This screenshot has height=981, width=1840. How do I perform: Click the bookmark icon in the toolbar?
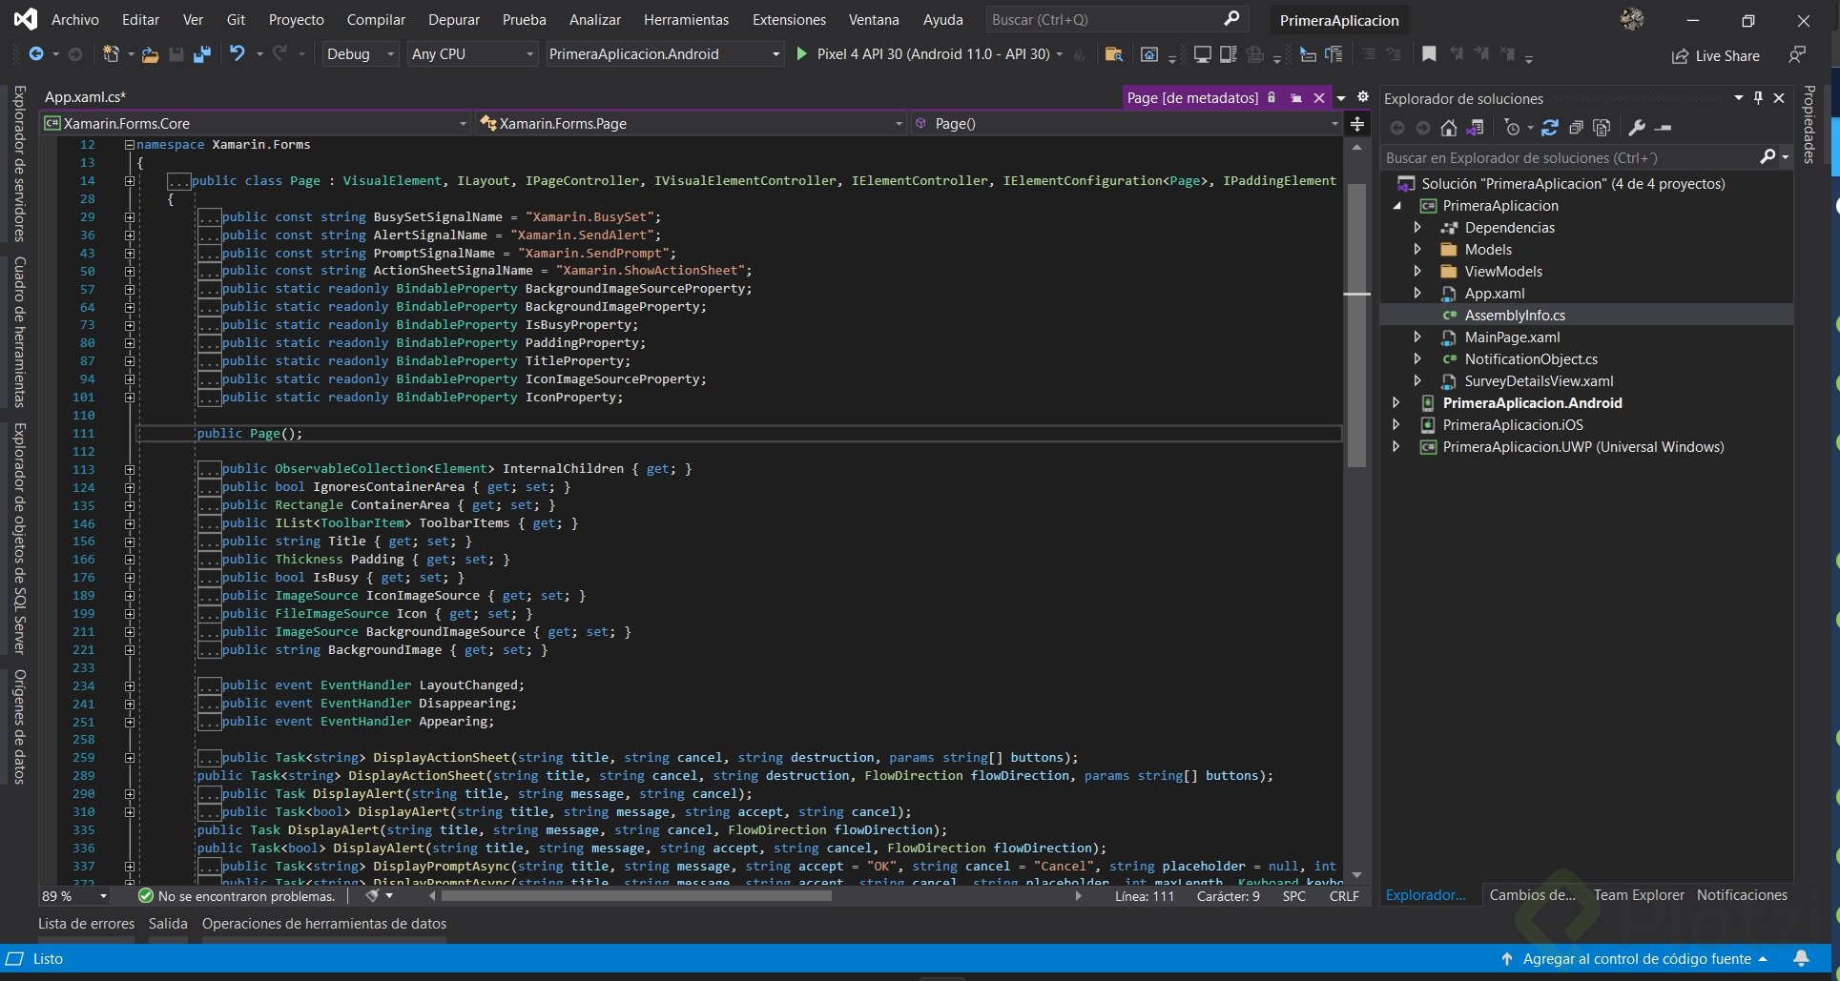point(1428,54)
